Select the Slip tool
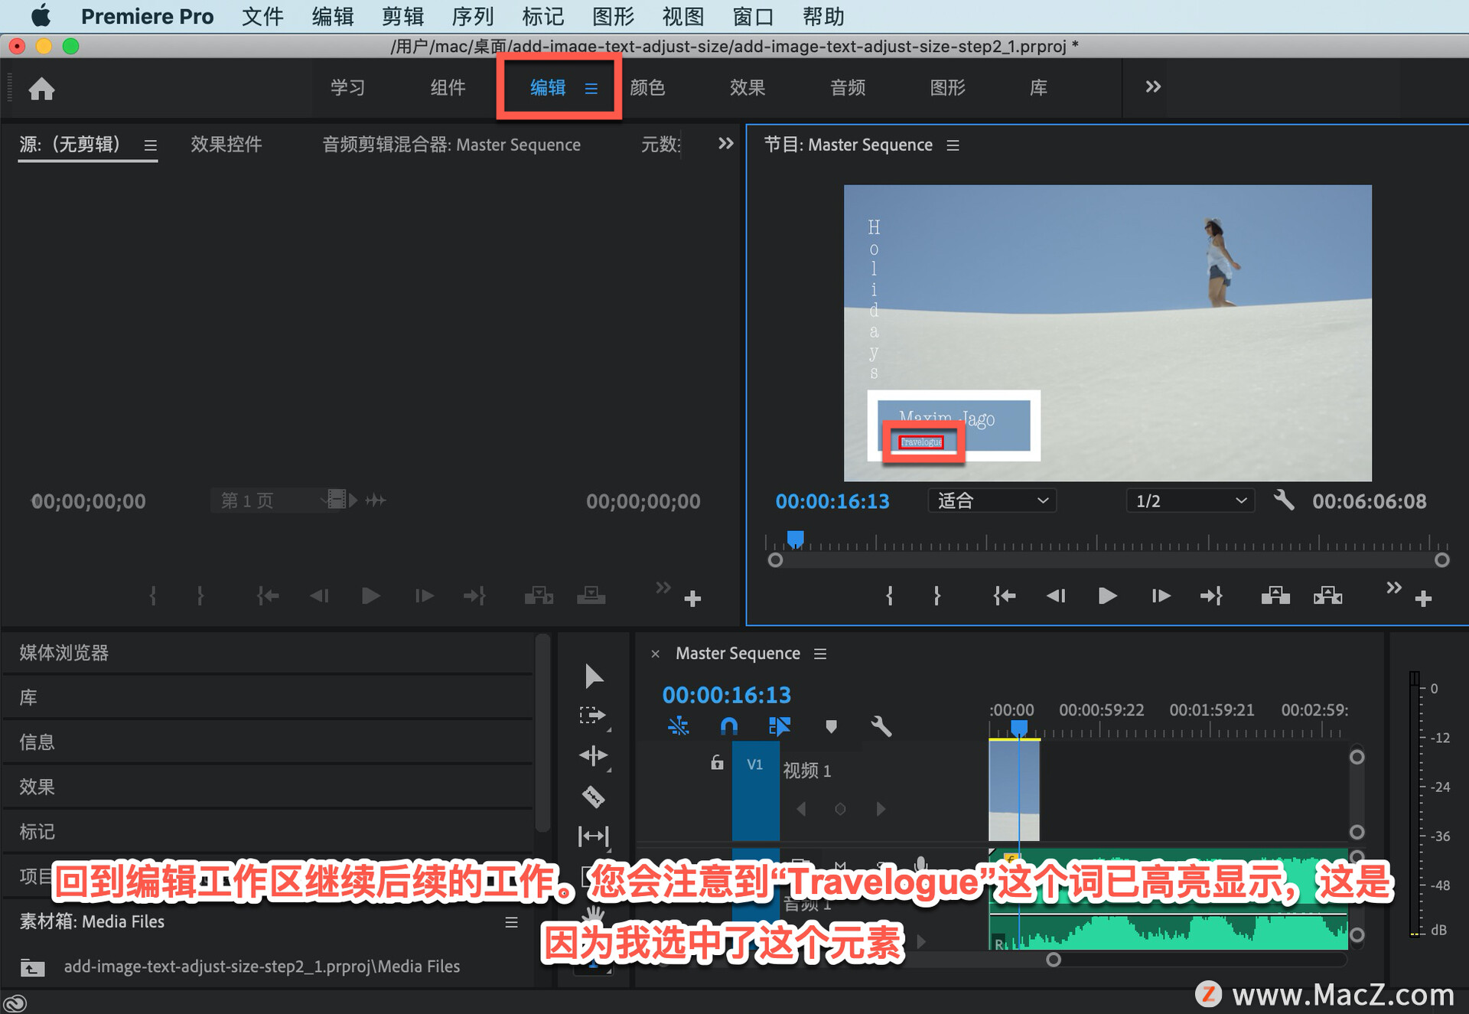 point(594,836)
